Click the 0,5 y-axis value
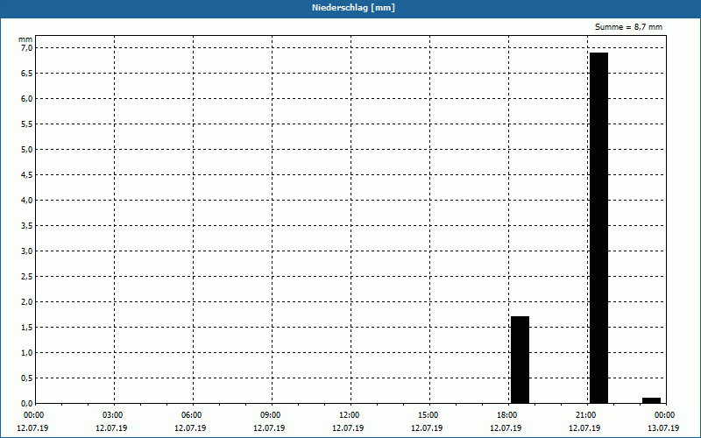The height and width of the screenshot is (438, 701). tap(27, 378)
